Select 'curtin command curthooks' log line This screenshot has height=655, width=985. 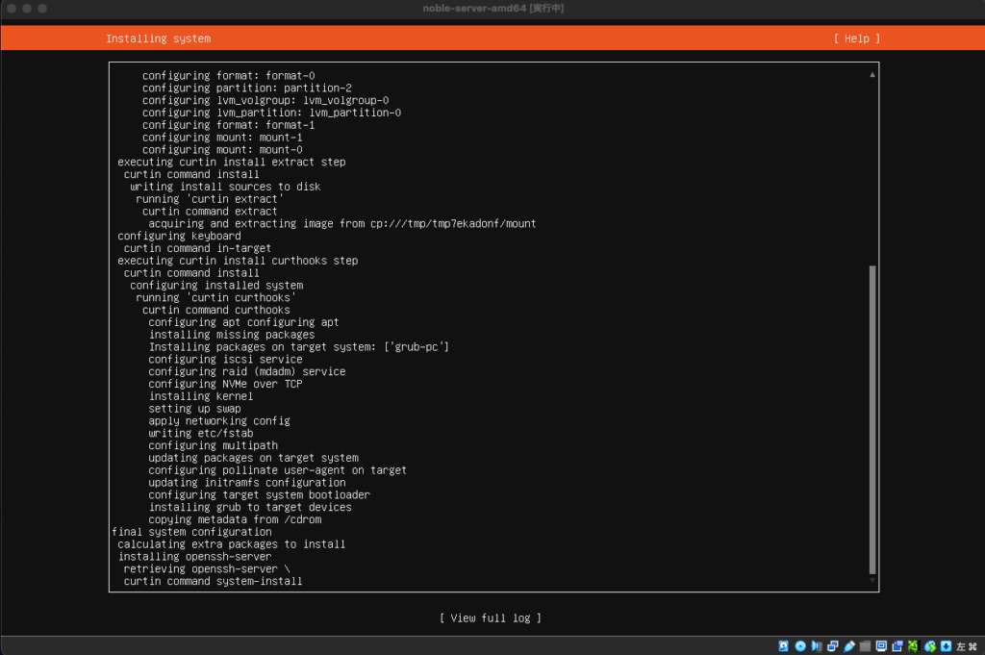pos(216,311)
